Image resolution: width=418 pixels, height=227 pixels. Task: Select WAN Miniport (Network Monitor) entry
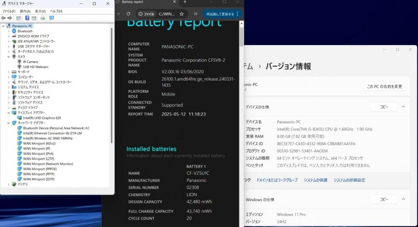48,164
